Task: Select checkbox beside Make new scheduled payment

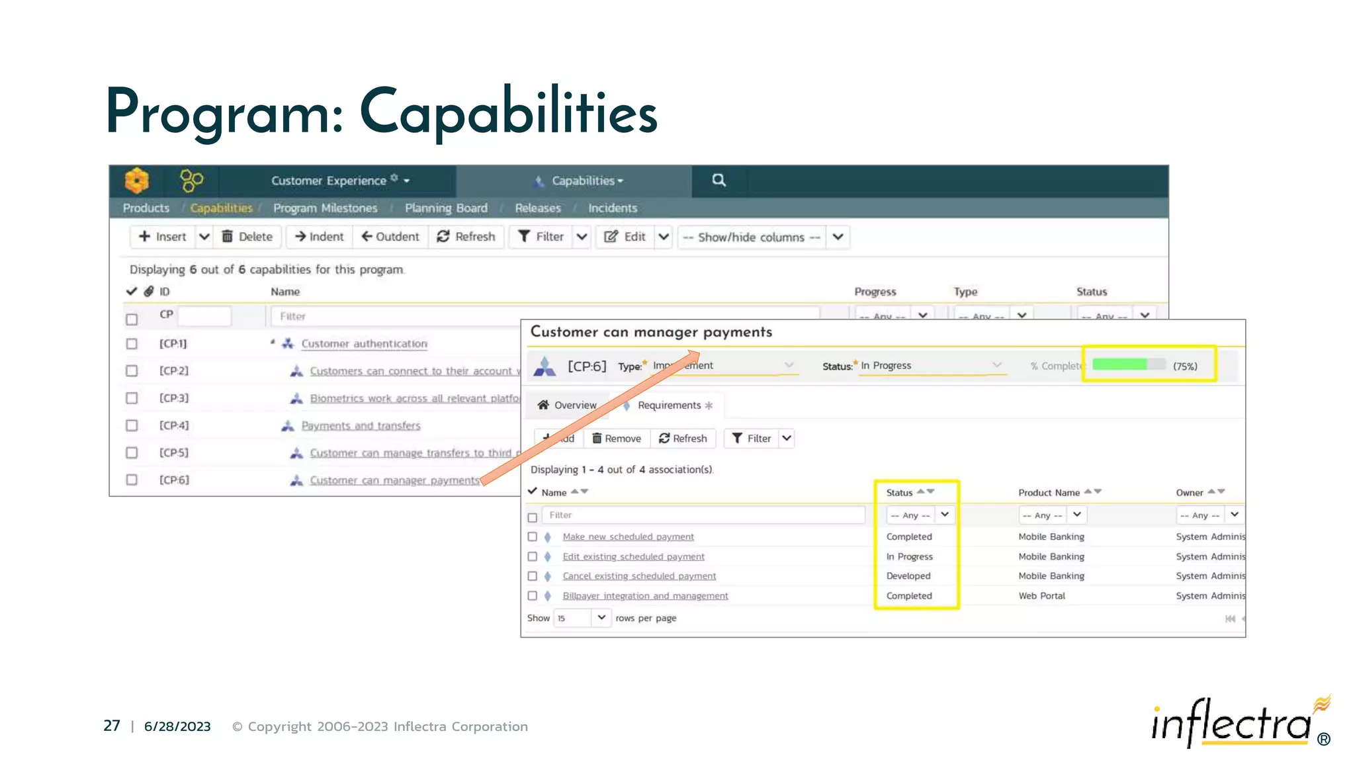Action: (x=533, y=536)
